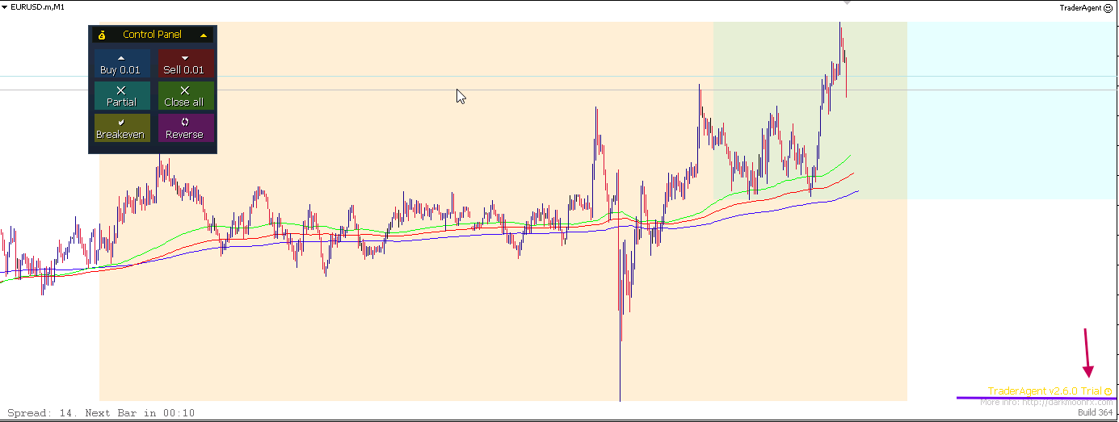Click the Close all button
The width and height of the screenshot is (1119, 422).
click(184, 96)
